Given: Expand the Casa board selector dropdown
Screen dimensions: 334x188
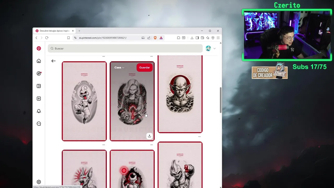Looking at the screenshot, I should tap(119, 67).
